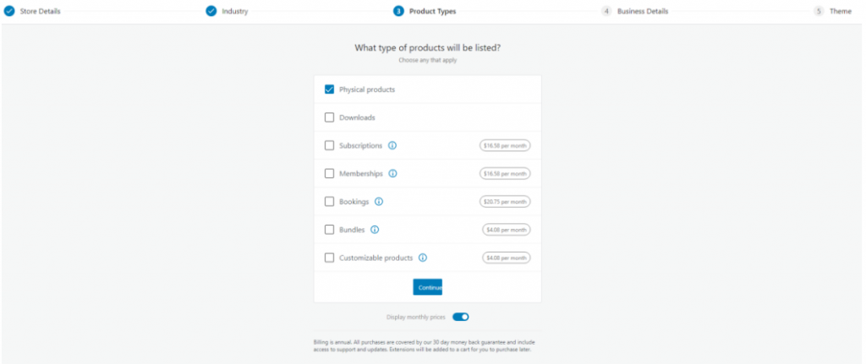Screen dimensions: 866x364
Task: Open the Subscriptions info icon
Action: (x=392, y=145)
